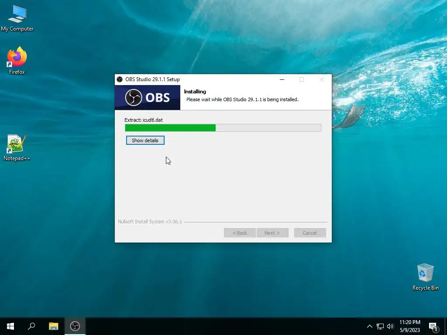Screen dimensions: 447x335
Task: Open the notification center icon
Action: tap(433, 326)
